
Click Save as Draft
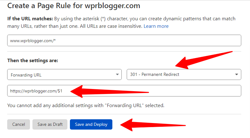click(50, 124)
